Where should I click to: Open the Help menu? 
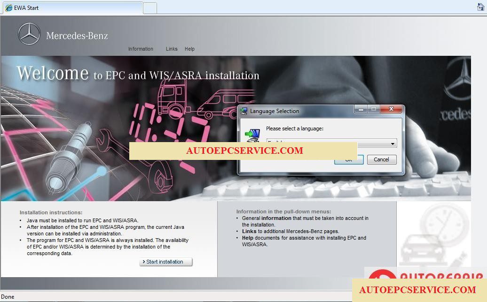[x=189, y=49]
